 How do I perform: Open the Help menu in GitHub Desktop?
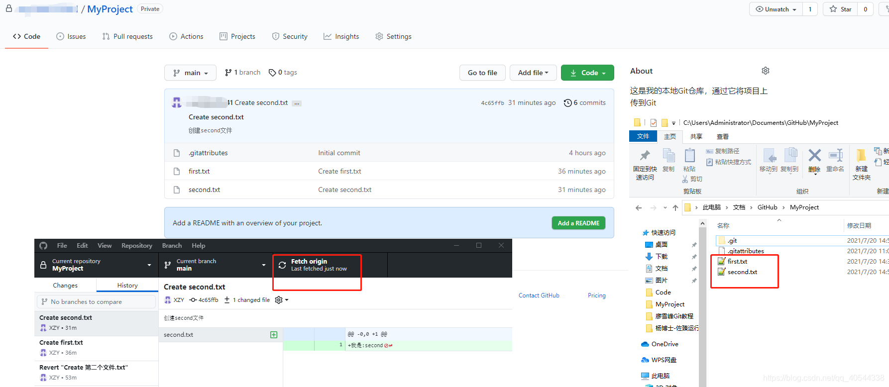point(199,246)
